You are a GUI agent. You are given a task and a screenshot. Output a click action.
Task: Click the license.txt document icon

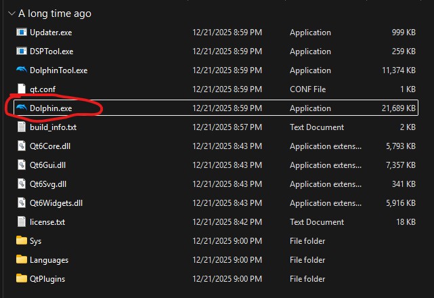21,222
